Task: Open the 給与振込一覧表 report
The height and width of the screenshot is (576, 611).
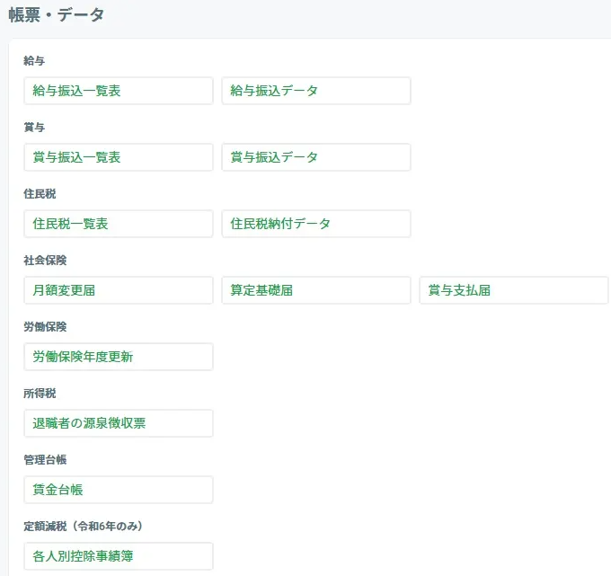Action: (x=118, y=91)
